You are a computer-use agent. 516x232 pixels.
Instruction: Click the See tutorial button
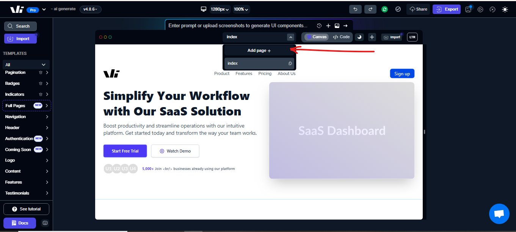coord(26,209)
